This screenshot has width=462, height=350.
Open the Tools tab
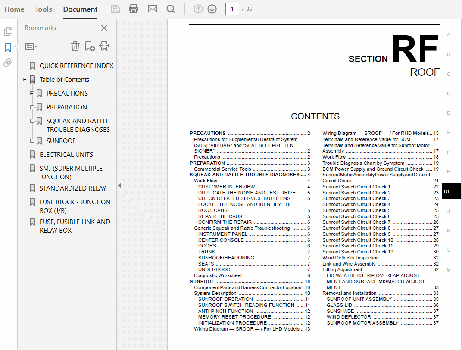coord(43,9)
